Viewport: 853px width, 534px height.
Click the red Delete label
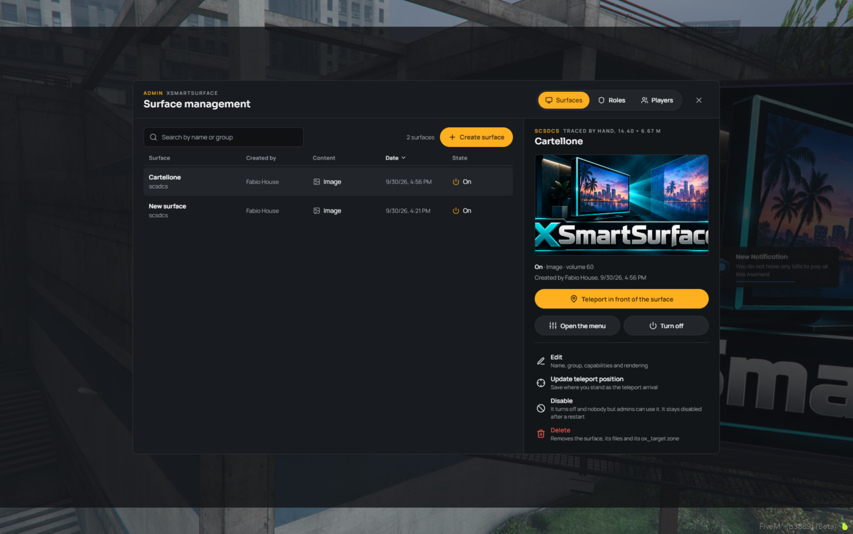pyautogui.click(x=560, y=430)
